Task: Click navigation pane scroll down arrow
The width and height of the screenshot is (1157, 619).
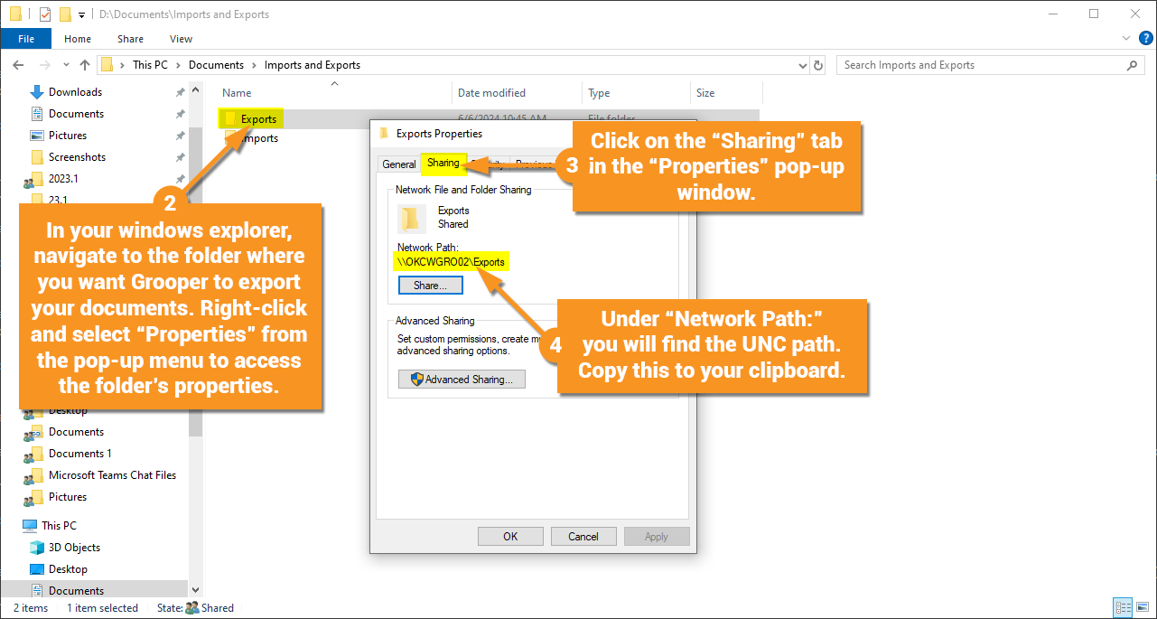Action: [x=195, y=589]
